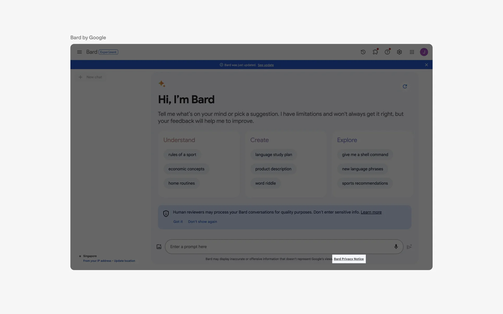The width and height of the screenshot is (503, 314).
Task: Click Got it on the privacy notice
Action: (178, 221)
